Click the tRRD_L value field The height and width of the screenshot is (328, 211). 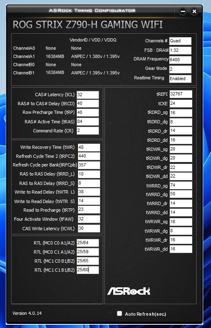(89, 174)
